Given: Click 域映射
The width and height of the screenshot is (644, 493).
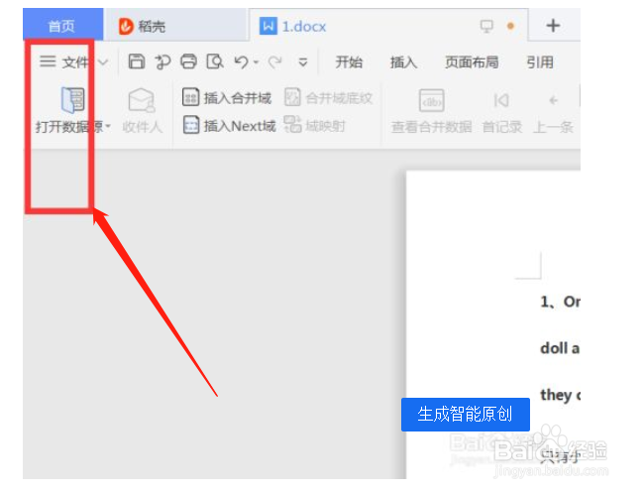Looking at the screenshot, I should coord(315,125).
